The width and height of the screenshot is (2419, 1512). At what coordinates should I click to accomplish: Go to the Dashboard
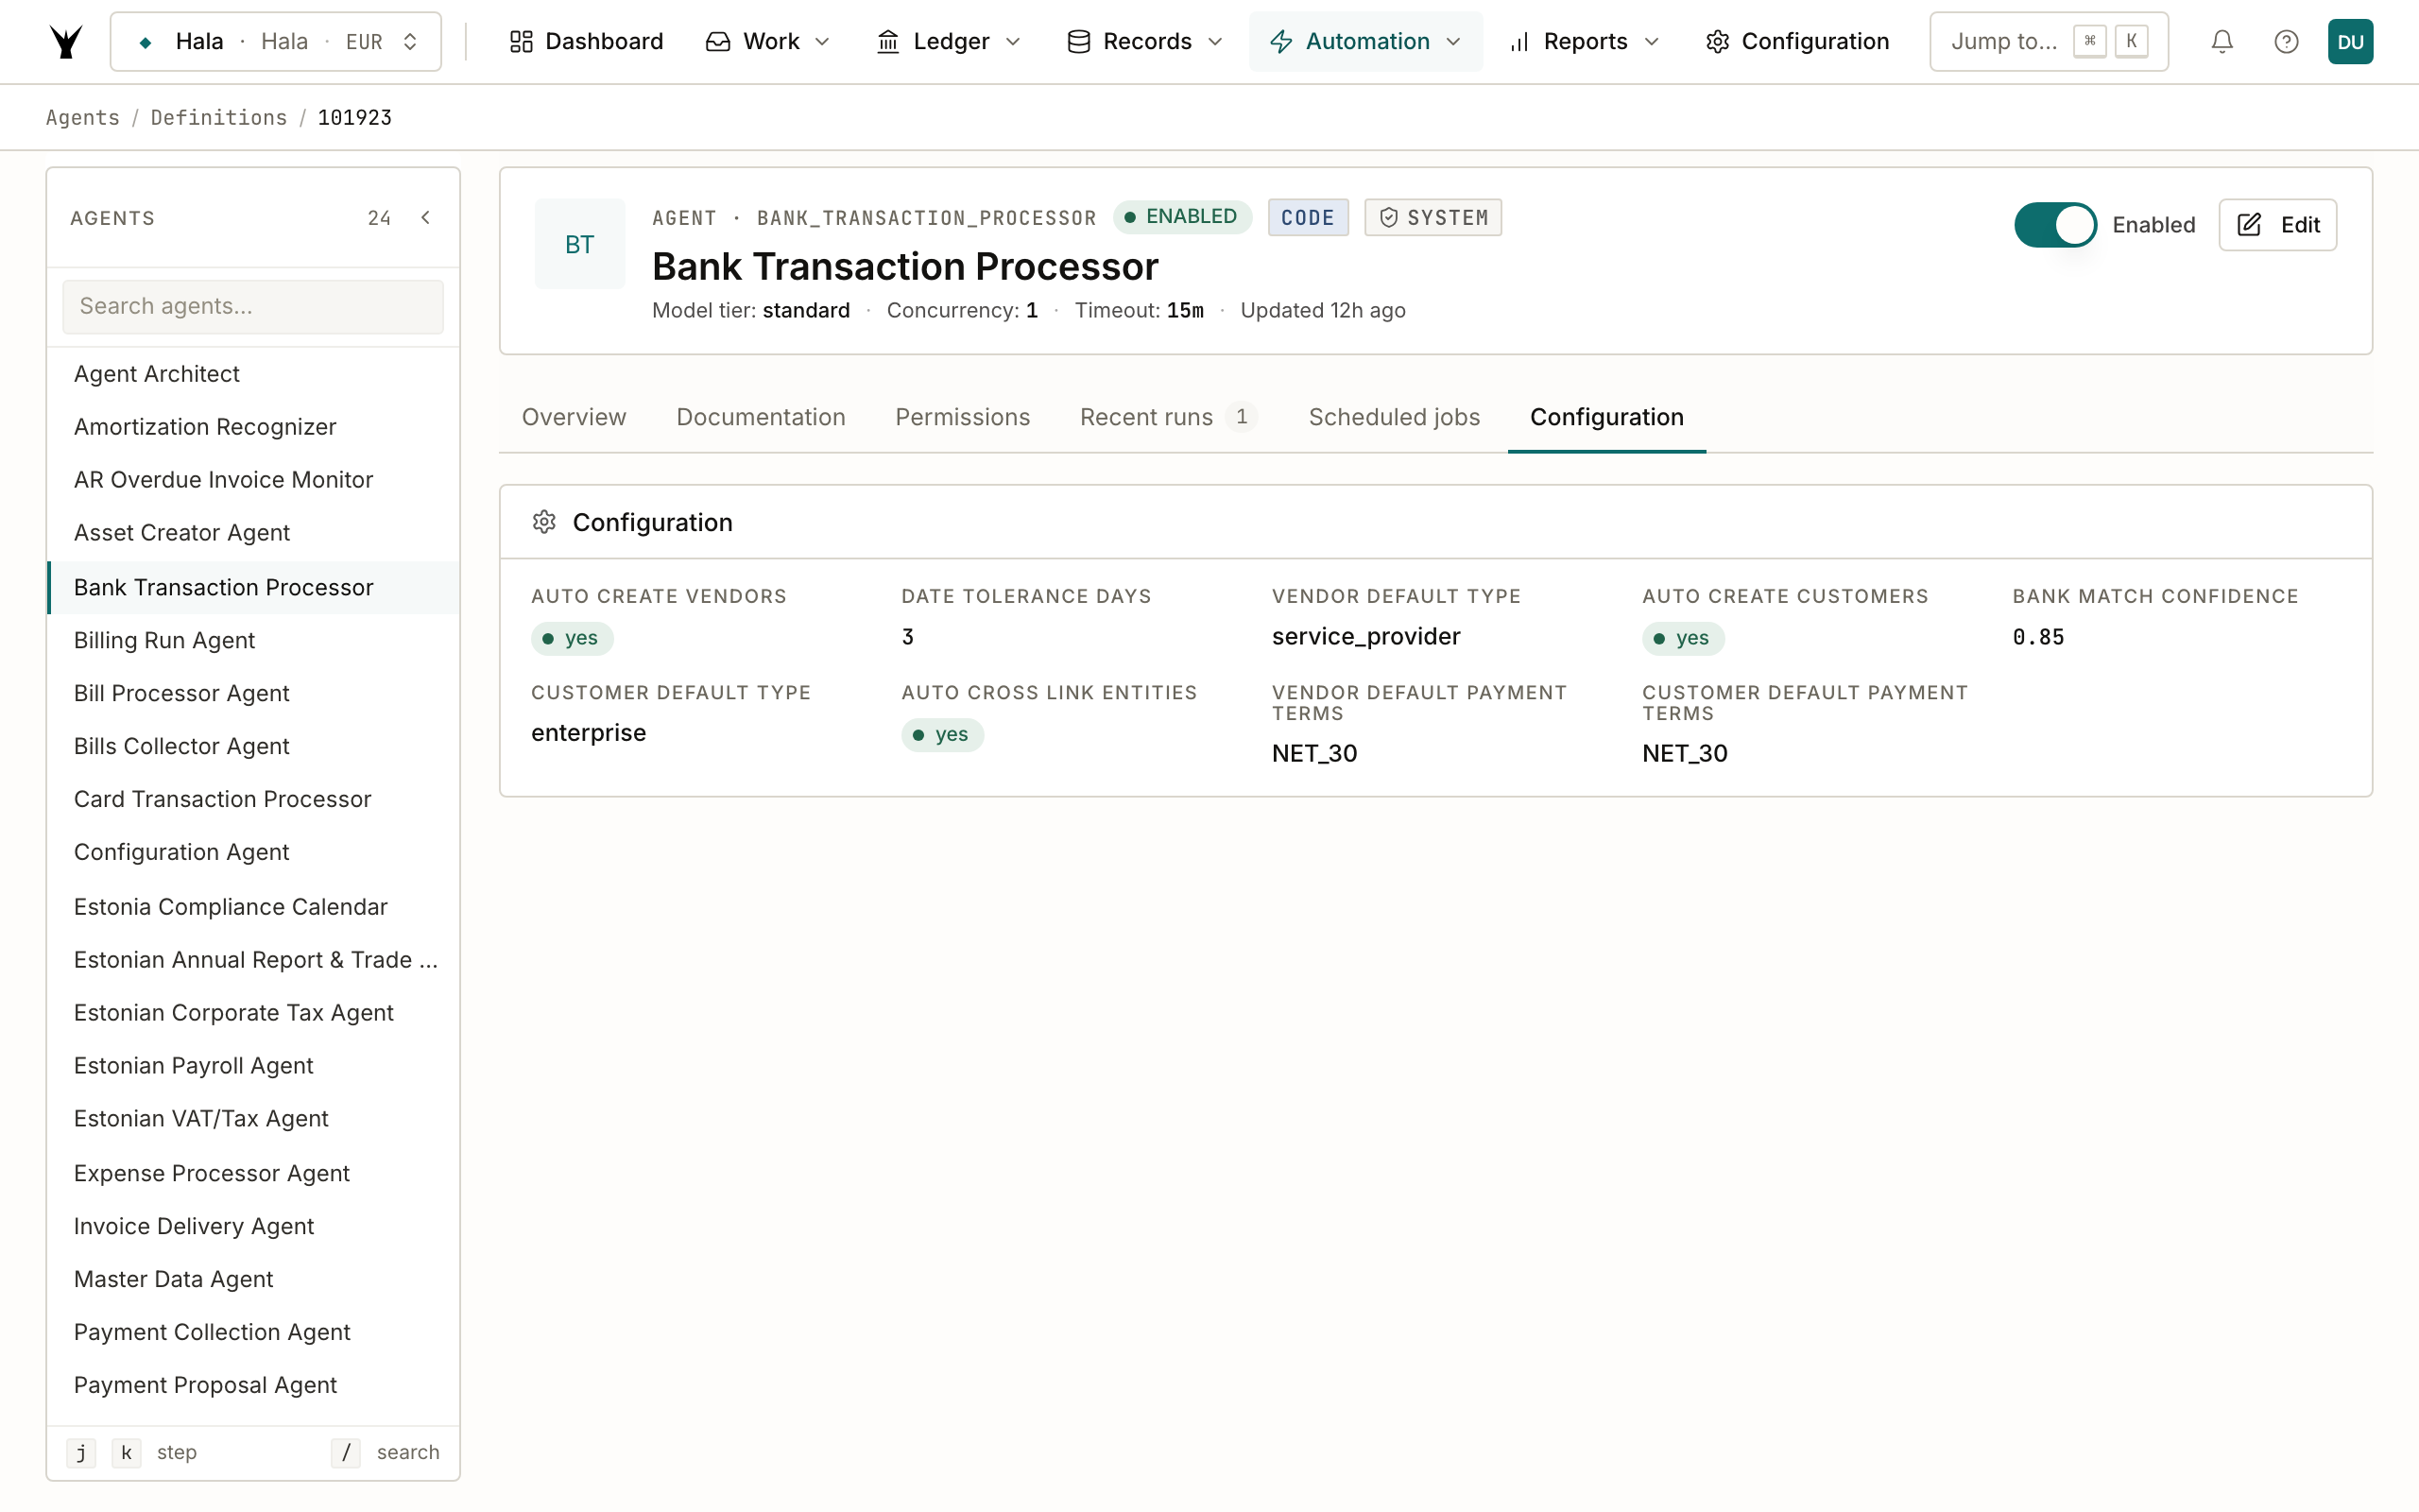pyautogui.click(x=586, y=41)
